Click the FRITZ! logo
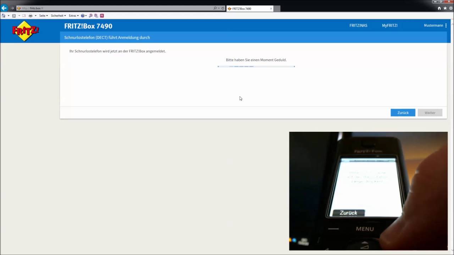The width and height of the screenshot is (454, 255). point(25,31)
